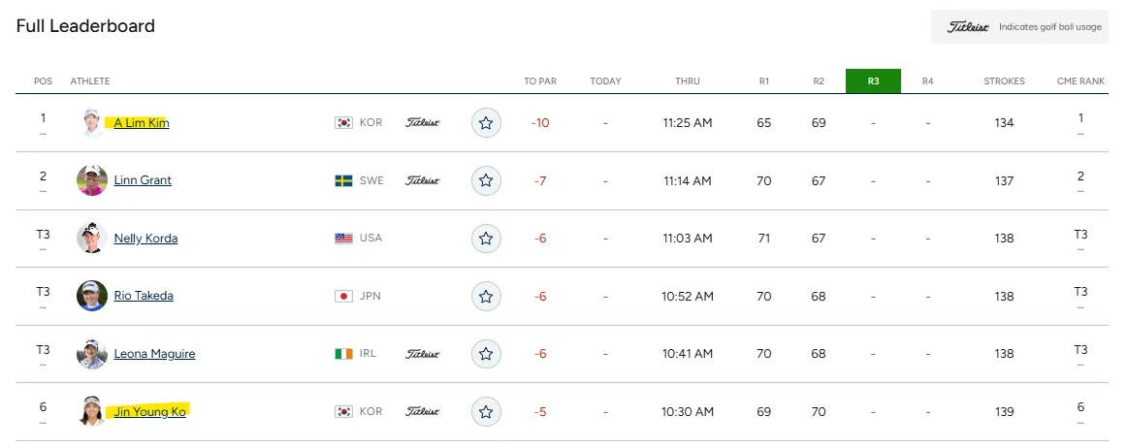Favorite A Lim Kim with star icon
1127x448 pixels.
point(486,123)
